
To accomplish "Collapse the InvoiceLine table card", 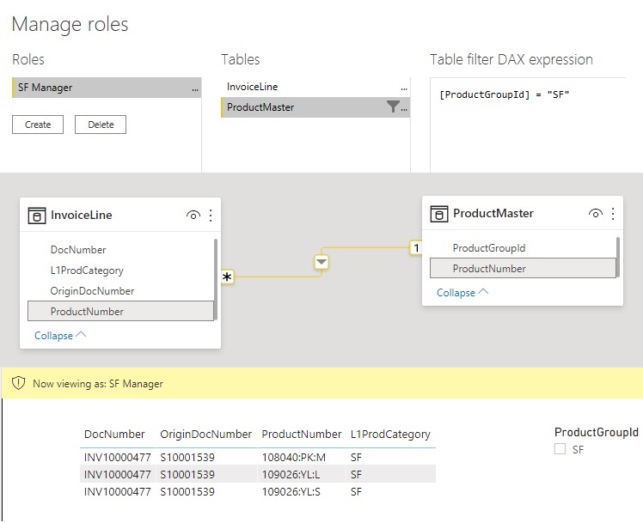I will [60, 336].
